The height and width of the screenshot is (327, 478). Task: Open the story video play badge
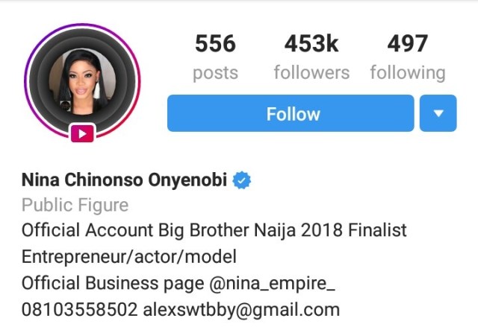pyautogui.click(x=83, y=133)
